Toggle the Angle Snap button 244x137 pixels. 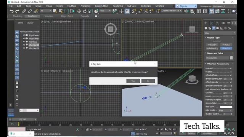[x=140, y=11]
